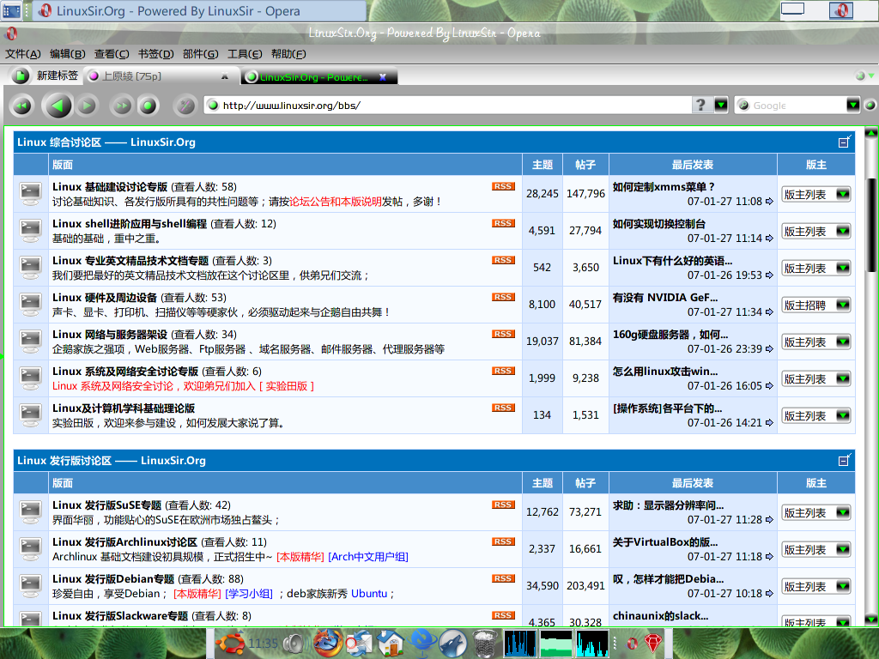The height and width of the screenshot is (659, 879).
Task: Collapse the Linux 发行版讨论区 forum category
Action: tap(845, 460)
